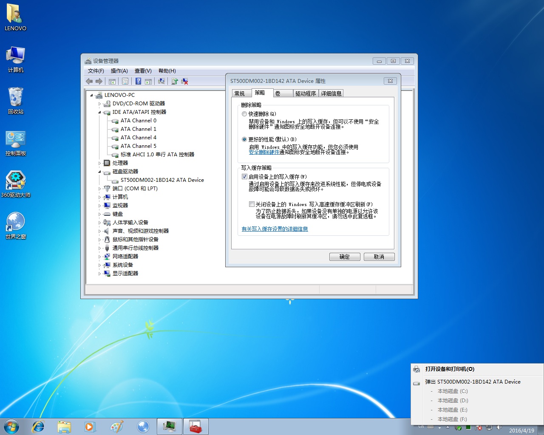Open the 有关写入缓存设置的详细信息 link
Screen dimensions: 544x435
click(x=275, y=229)
